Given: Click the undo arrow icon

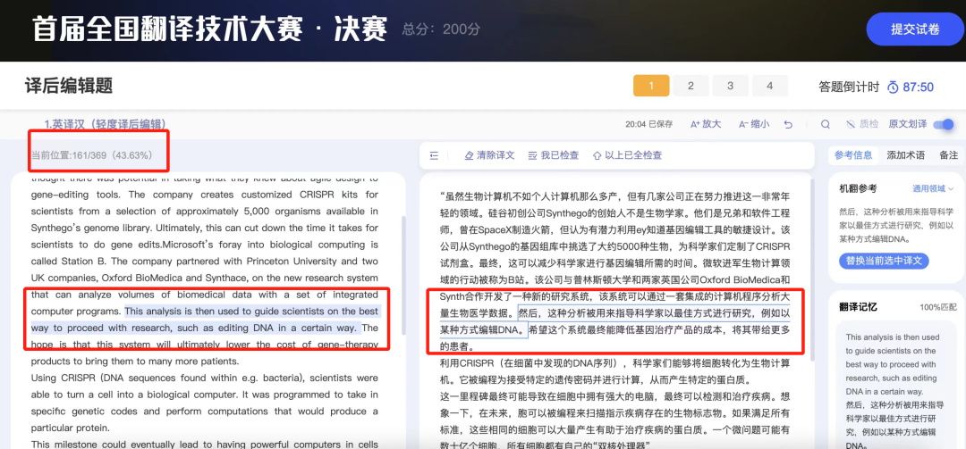Looking at the screenshot, I should coord(788,125).
